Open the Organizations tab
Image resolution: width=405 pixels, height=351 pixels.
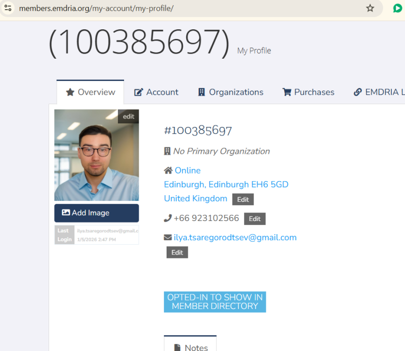coord(231,92)
